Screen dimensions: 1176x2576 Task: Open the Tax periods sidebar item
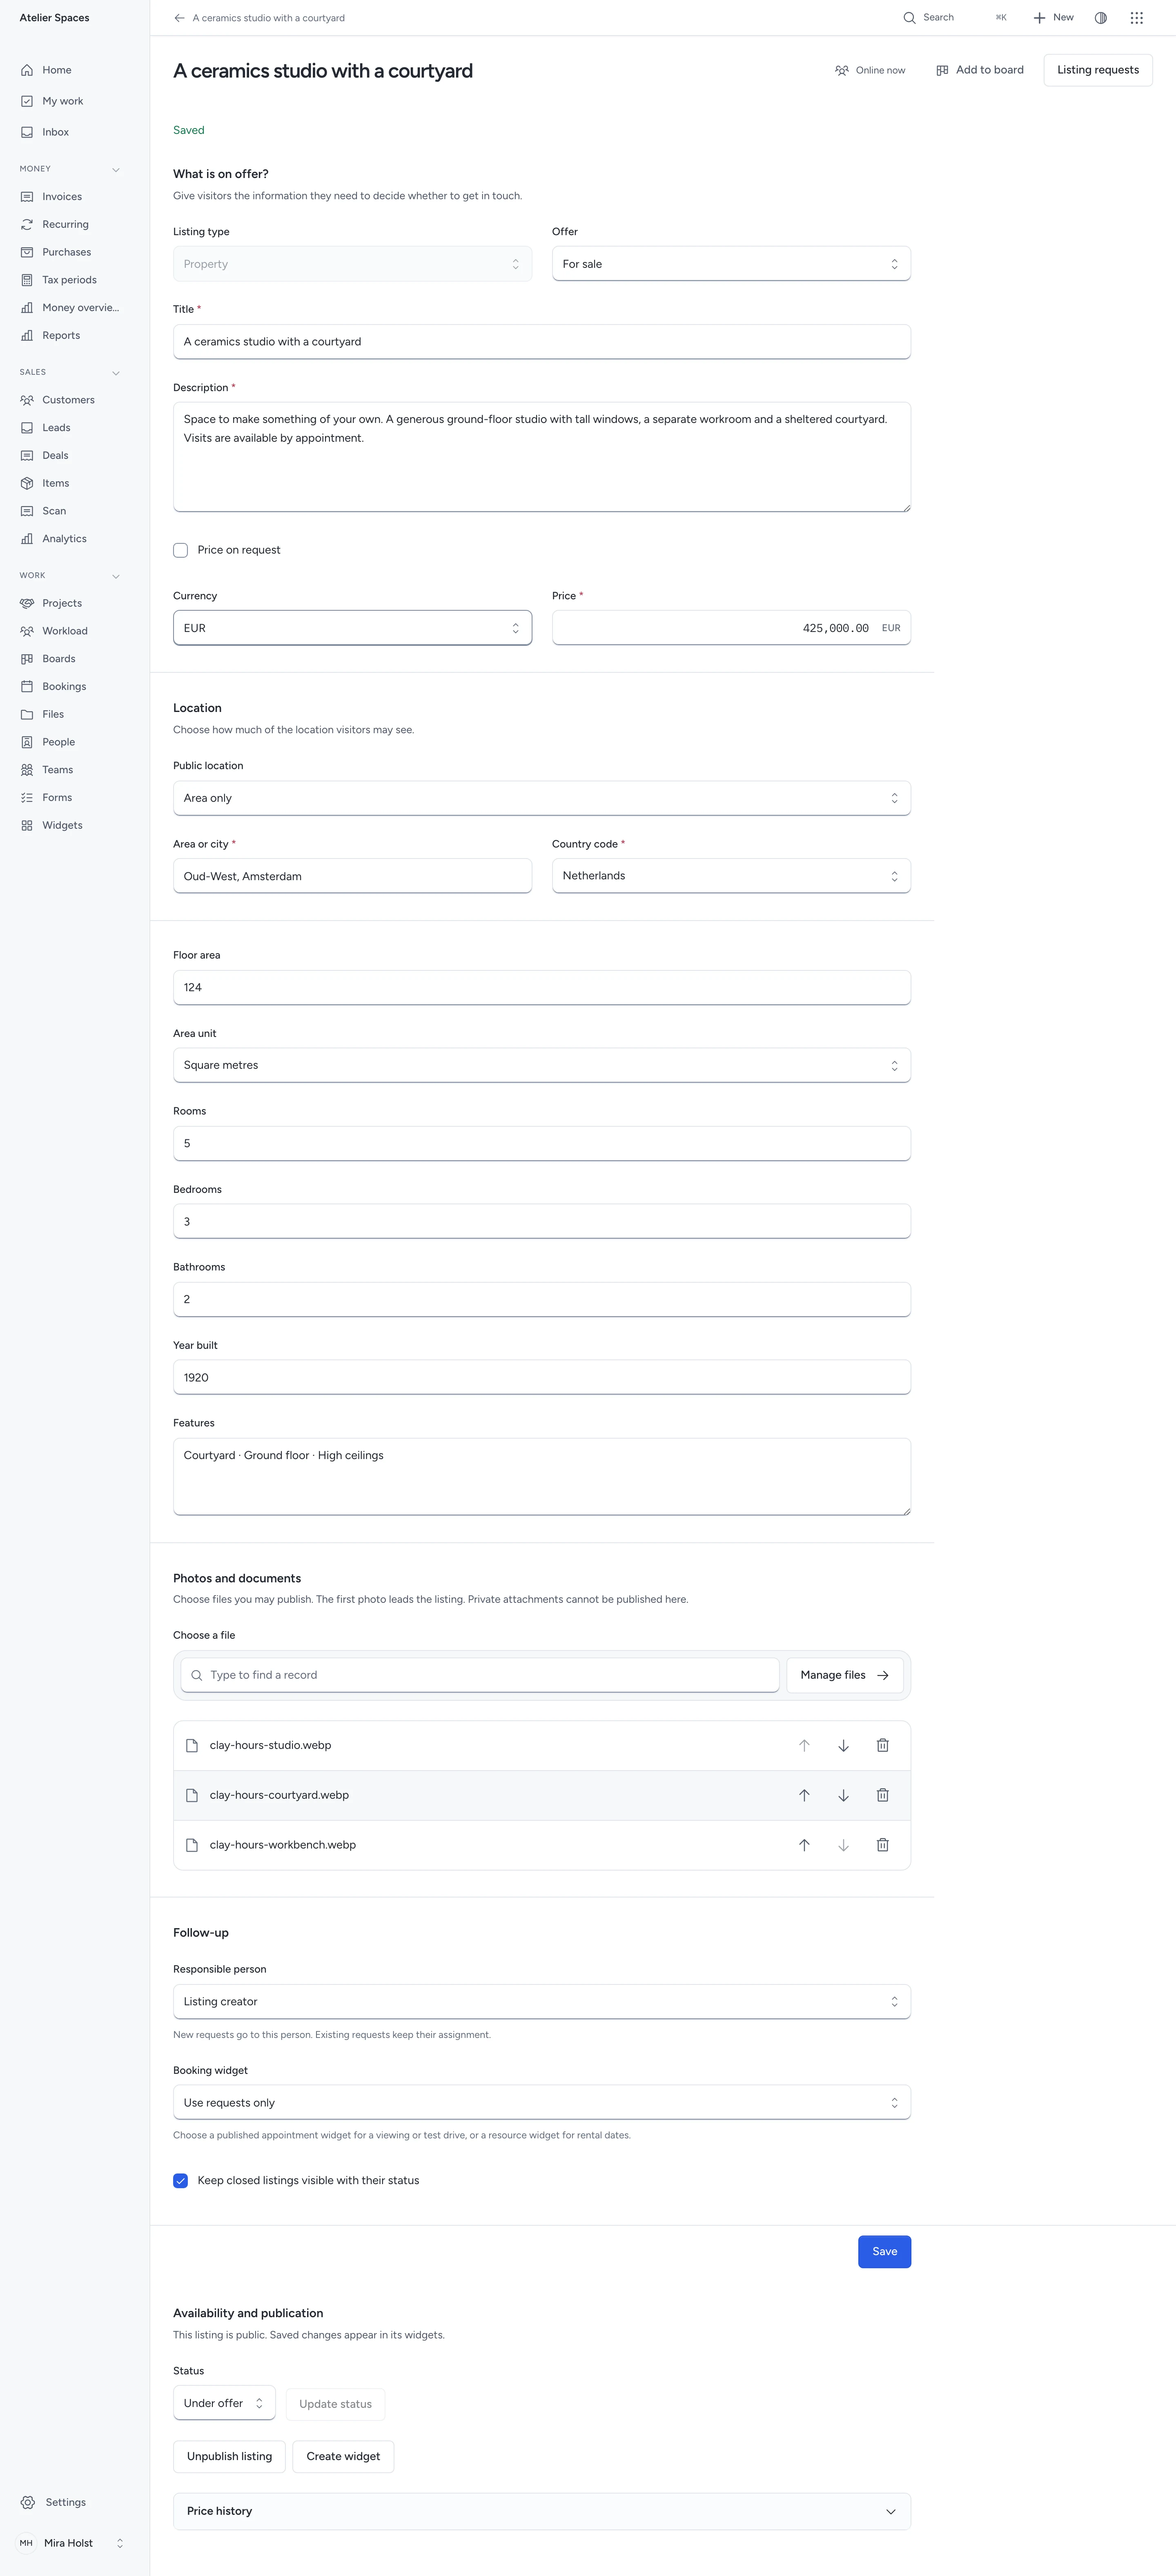click(x=70, y=280)
